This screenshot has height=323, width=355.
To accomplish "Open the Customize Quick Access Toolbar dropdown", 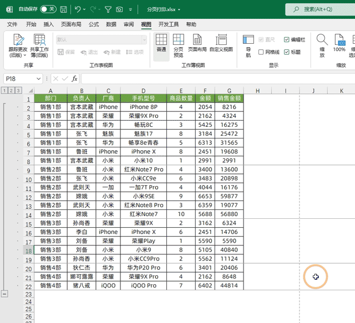I will [x=130, y=9].
